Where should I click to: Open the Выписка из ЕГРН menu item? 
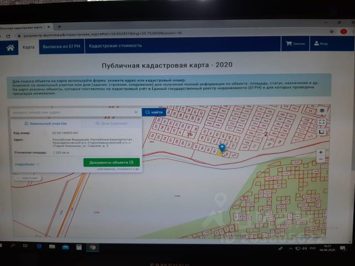pyautogui.click(x=61, y=47)
